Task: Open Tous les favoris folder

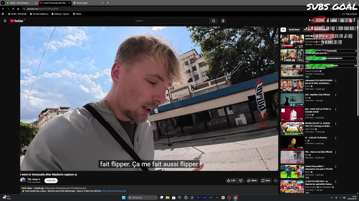Action: coord(349,14)
